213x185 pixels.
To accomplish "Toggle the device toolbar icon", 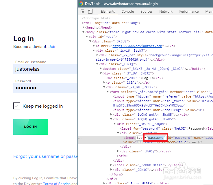I will [90, 11].
